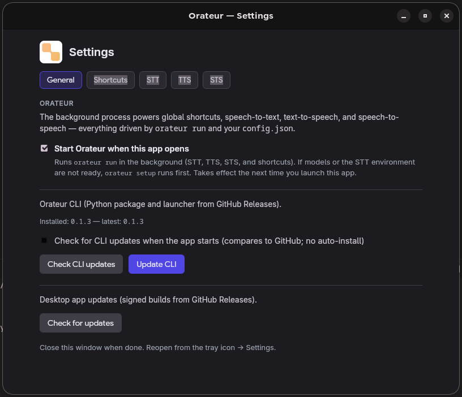This screenshot has width=462, height=397.
Task: Switch to the Shortcuts tab
Action: pos(110,80)
